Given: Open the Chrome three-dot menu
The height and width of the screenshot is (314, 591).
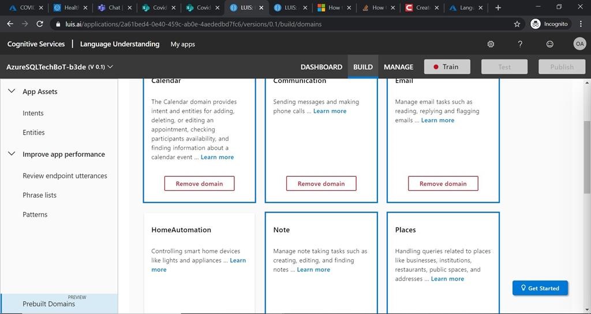Looking at the screenshot, I should tap(581, 24).
